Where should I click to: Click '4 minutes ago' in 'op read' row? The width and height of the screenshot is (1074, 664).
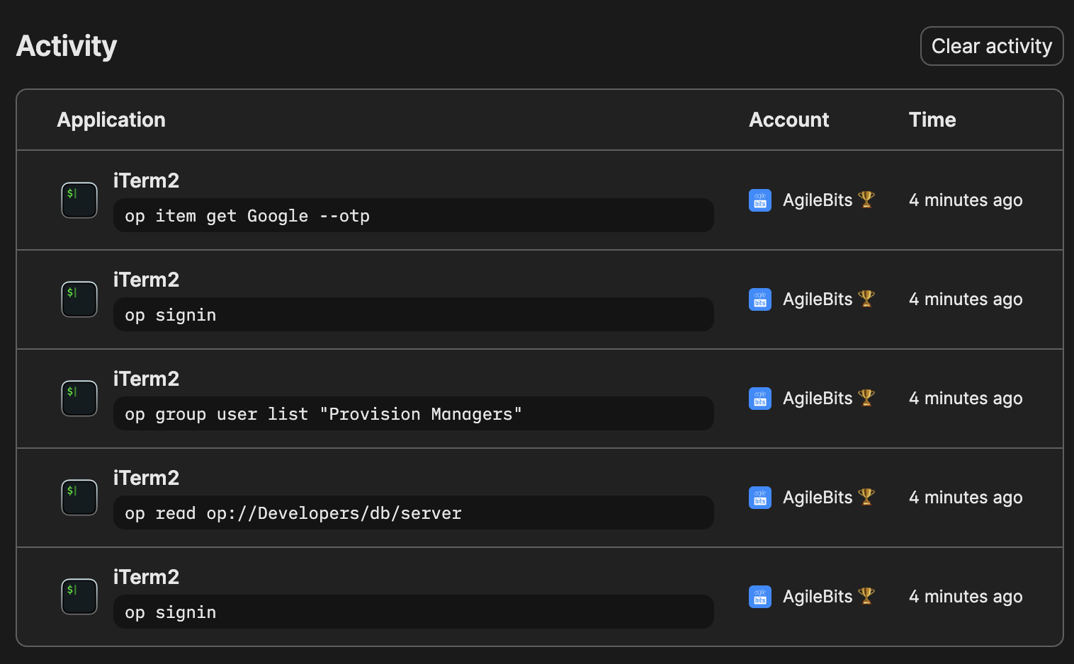pos(966,498)
